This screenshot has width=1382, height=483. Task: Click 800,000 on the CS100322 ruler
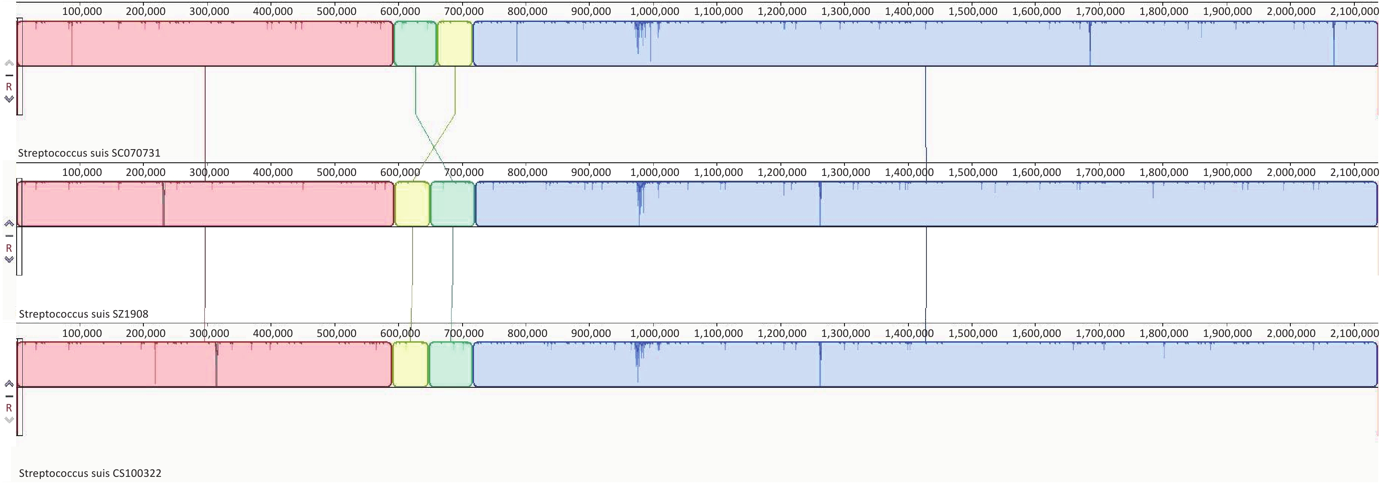527,333
